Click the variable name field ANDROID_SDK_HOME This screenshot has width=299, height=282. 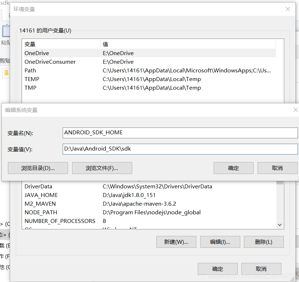click(180, 133)
